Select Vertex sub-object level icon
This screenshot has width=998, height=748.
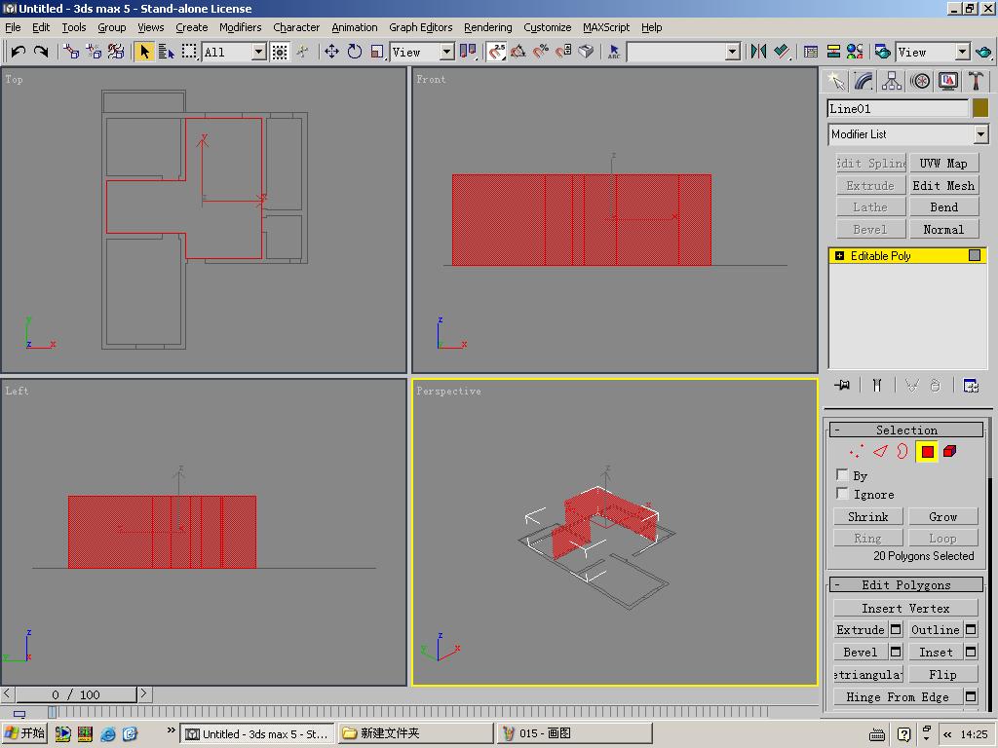pos(856,451)
